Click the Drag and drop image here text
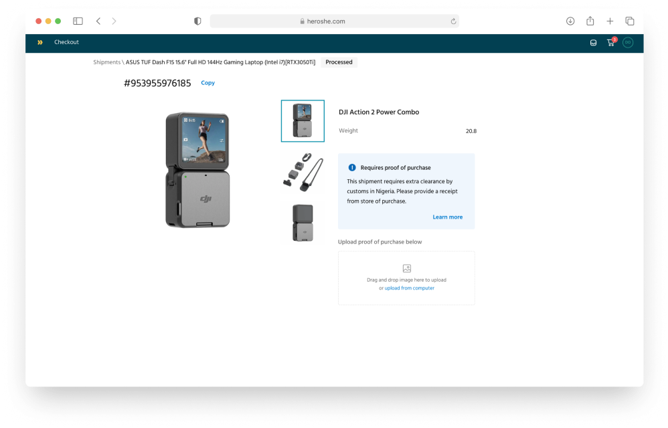This screenshot has height=428, width=668. click(406, 280)
